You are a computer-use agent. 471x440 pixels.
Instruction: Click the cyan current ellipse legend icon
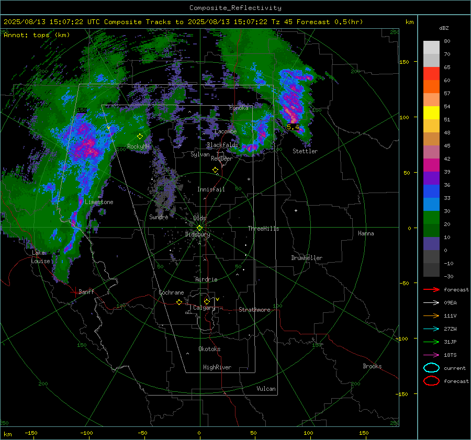click(x=431, y=368)
